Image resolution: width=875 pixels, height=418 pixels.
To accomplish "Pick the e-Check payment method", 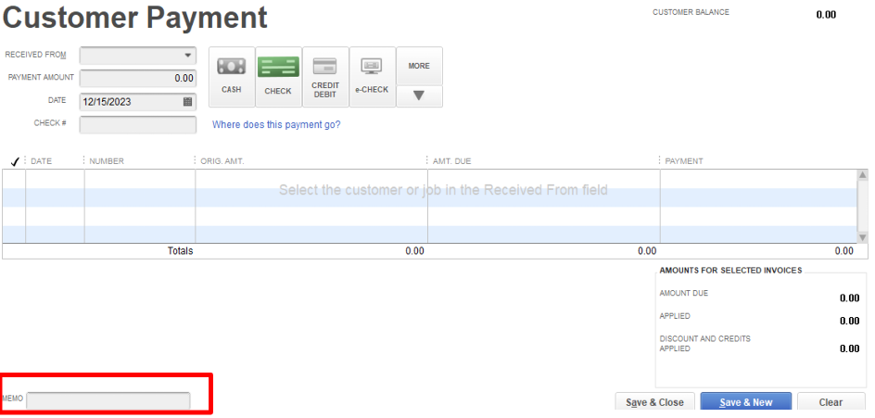I will click(x=373, y=77).
